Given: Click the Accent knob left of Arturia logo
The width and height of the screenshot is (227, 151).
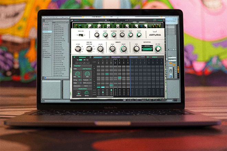Looking at the screenshot, I should 139,35.
